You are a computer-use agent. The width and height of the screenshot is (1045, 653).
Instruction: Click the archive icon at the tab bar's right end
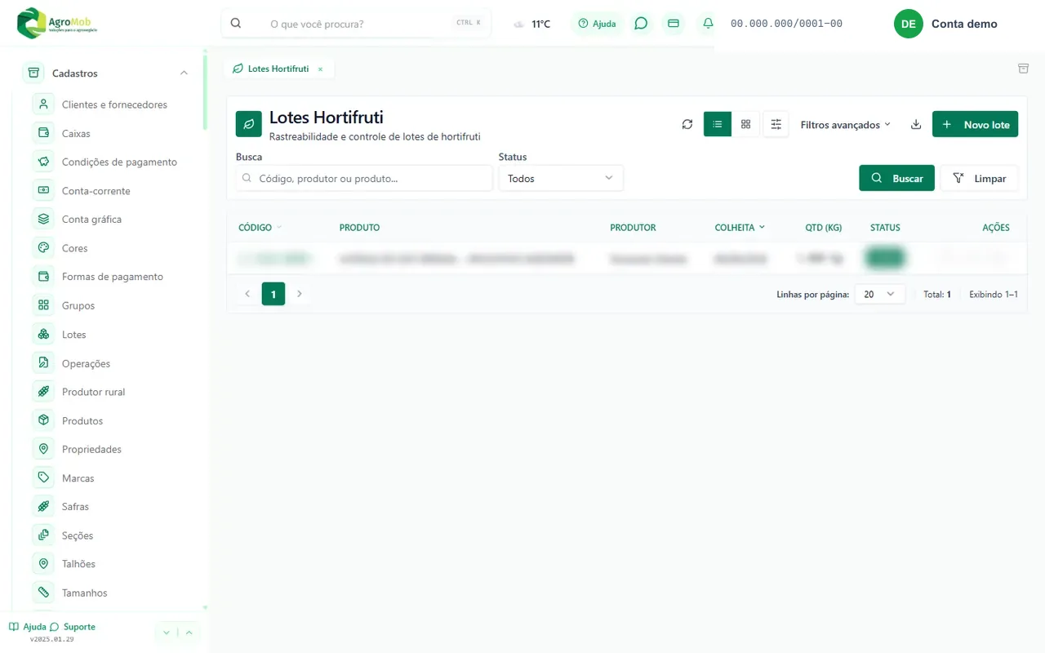pos(1023,69)
